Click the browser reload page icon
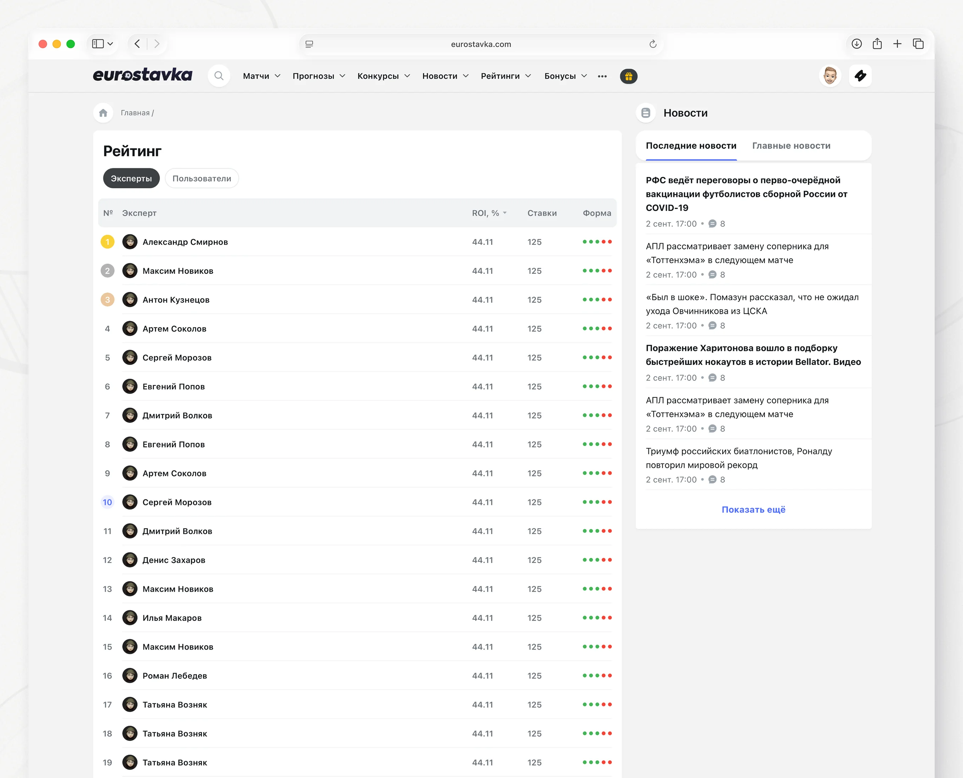963x778 pixels. (653, 44)
